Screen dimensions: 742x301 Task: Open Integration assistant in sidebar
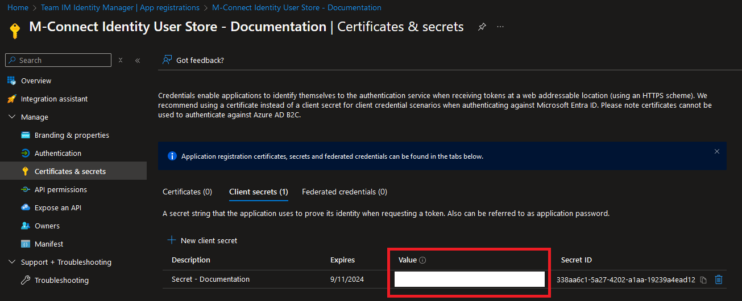(x=55, y=99)
